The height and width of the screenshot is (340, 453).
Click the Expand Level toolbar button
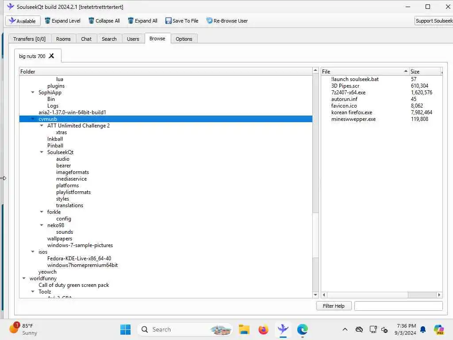[x=62, y=21]
